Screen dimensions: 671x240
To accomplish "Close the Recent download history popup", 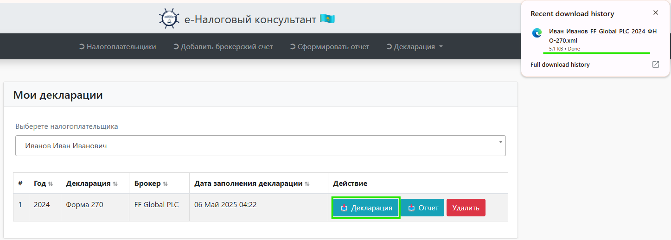I will point(655,13).
